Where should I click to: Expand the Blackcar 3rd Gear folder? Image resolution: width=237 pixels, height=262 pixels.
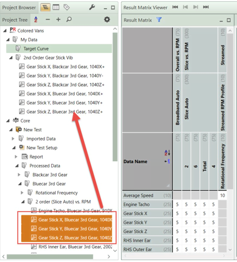20,175
